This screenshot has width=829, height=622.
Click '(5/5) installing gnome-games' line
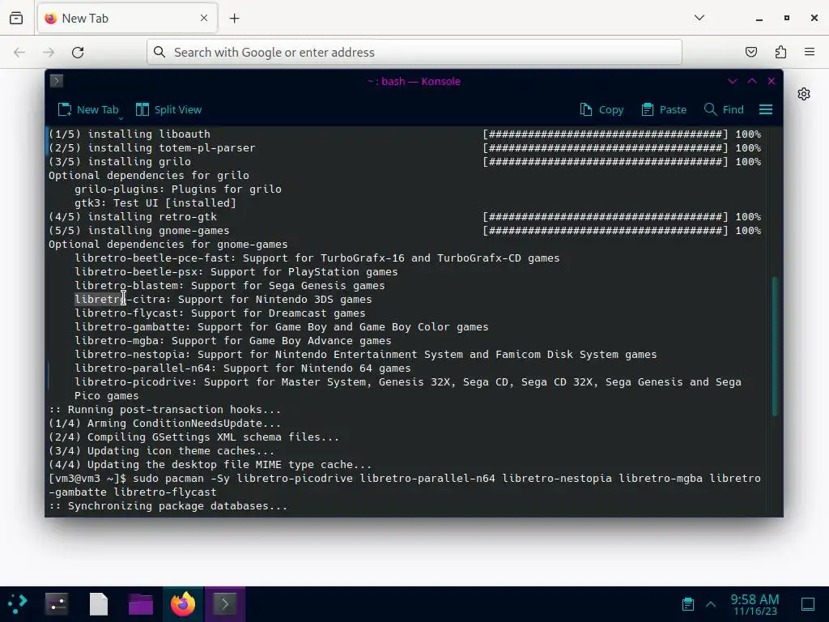(x=139, y=231)
